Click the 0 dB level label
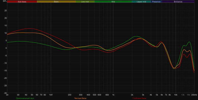 [6, 48]
